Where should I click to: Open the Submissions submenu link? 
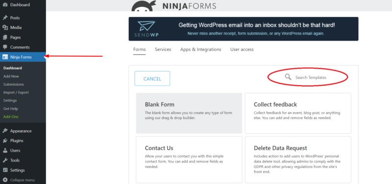pyautogui.click(x=14, y=84)
